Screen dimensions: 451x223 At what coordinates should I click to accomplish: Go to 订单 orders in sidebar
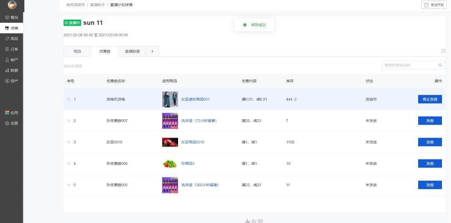12,49
